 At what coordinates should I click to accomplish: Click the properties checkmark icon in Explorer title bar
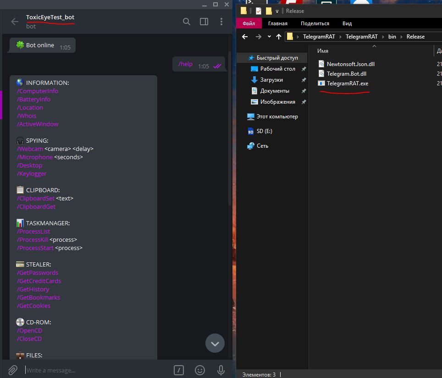258,11
